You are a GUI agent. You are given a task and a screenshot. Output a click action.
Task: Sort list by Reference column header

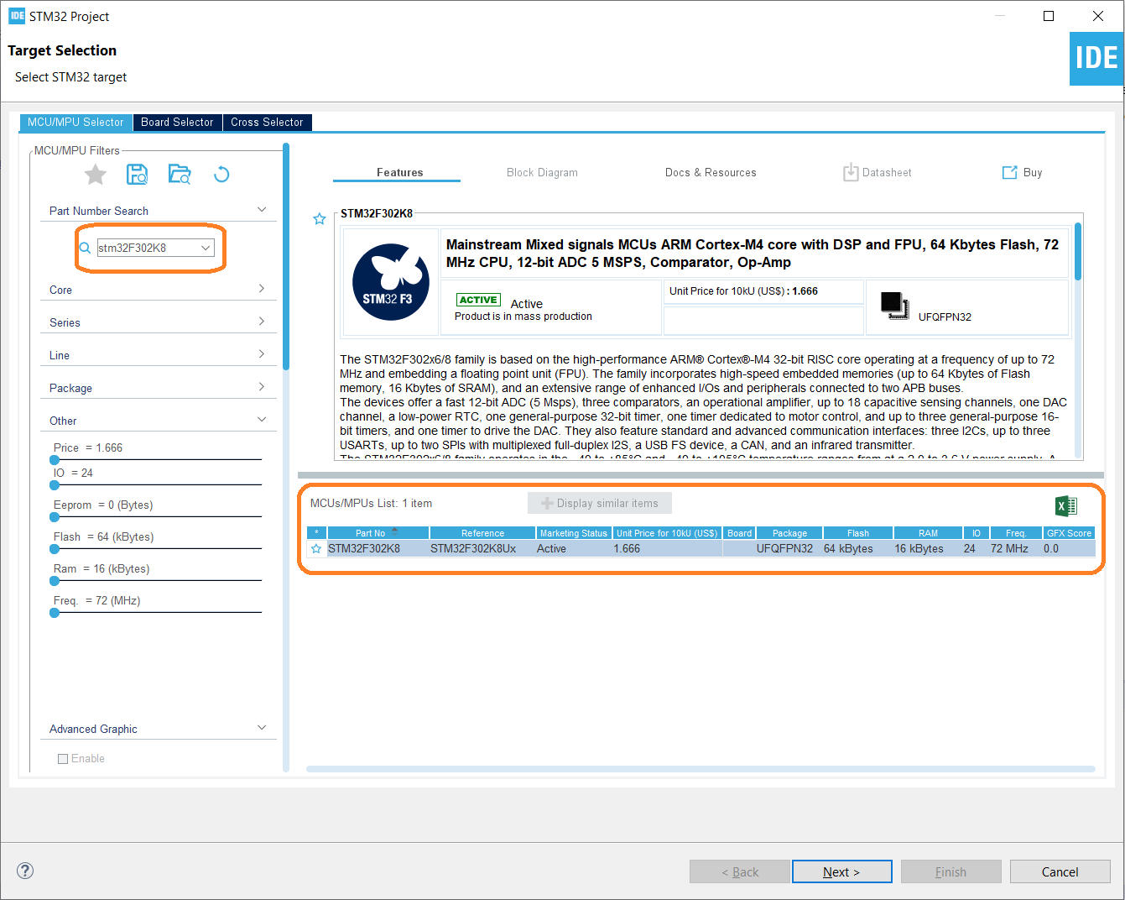point(482,533)
